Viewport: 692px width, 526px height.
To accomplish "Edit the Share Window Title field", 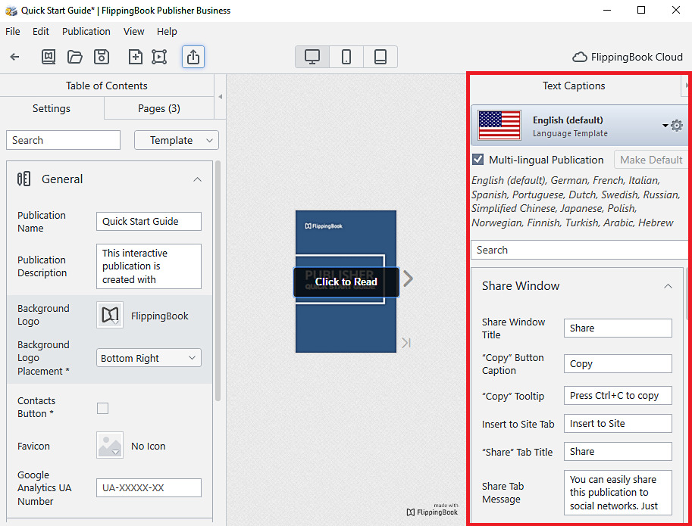I will [x=618, y=328].
